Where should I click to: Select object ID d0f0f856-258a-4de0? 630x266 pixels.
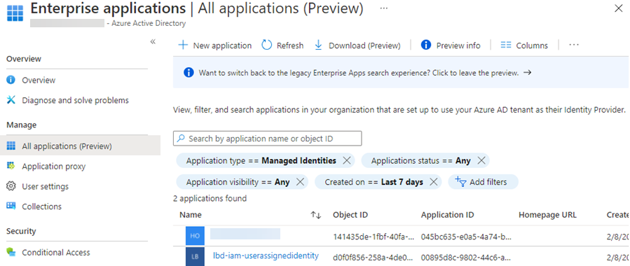coord(374,257)
